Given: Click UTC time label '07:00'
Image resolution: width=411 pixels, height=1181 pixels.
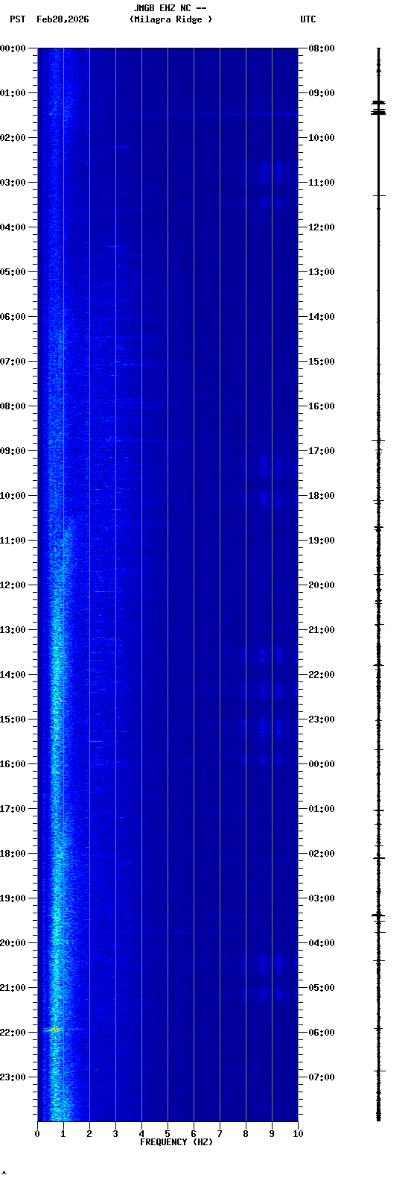Looking at the screenshot, I should 322,1077.
